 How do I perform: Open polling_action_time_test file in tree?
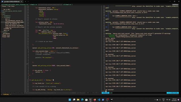[14, 22]
